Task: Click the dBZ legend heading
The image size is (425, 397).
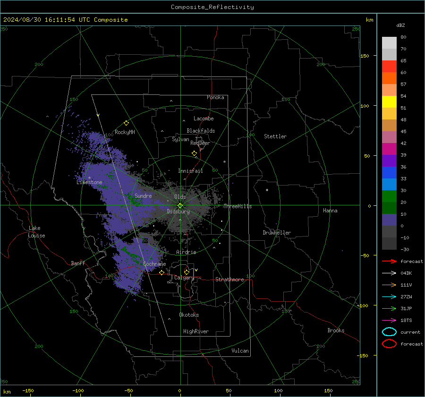Action: pyautogui.click(x=400, y=25)
